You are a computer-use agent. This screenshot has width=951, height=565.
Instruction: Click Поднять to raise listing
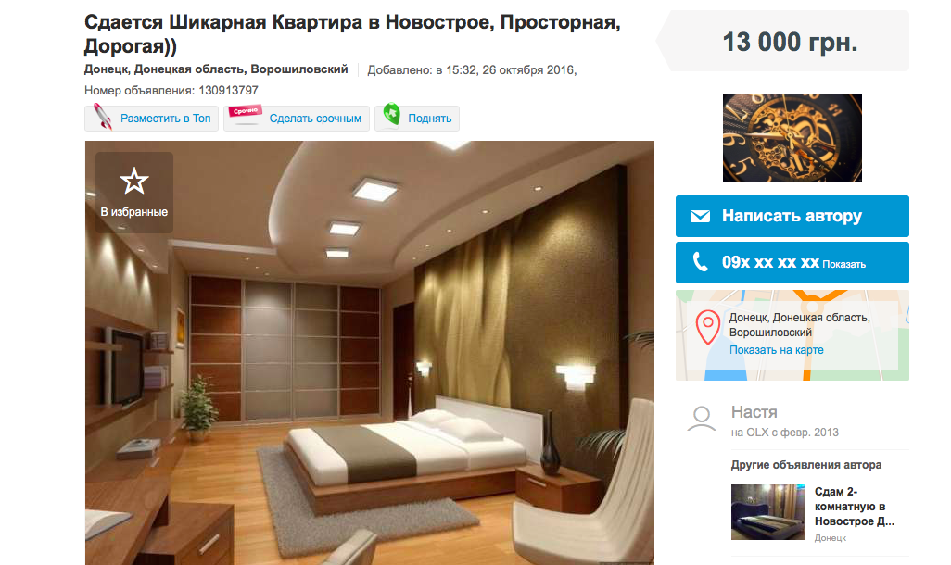[417, 119]
